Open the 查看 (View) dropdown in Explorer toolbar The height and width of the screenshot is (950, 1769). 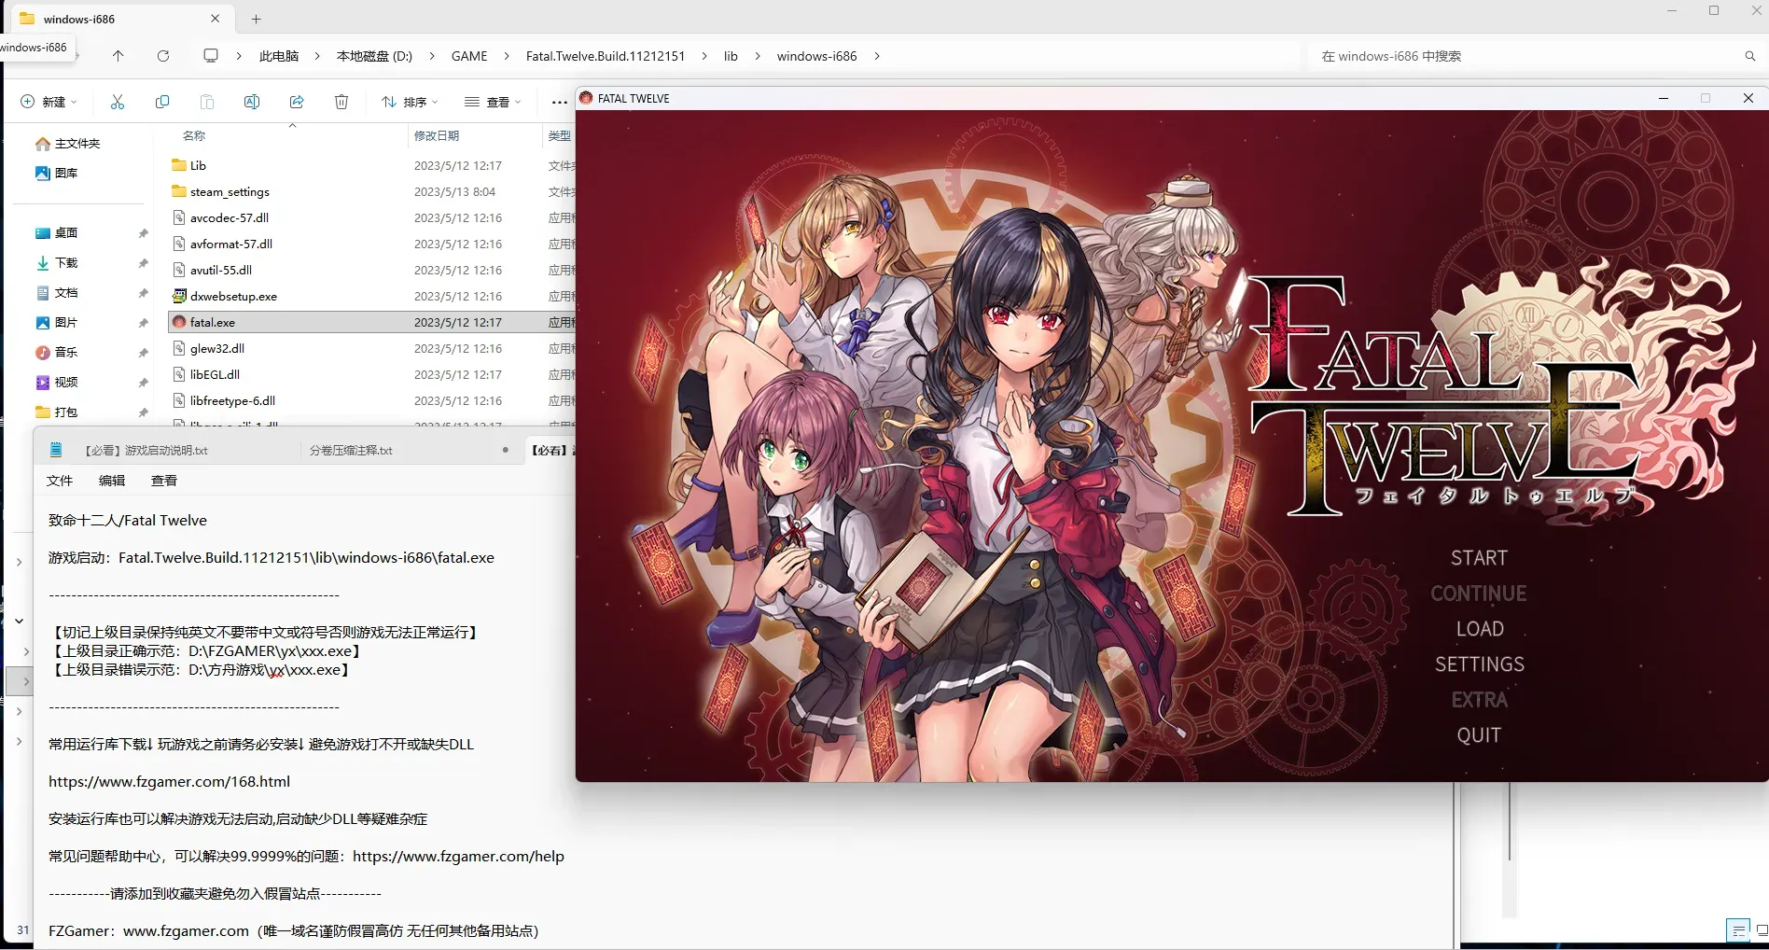click(493, 102)
